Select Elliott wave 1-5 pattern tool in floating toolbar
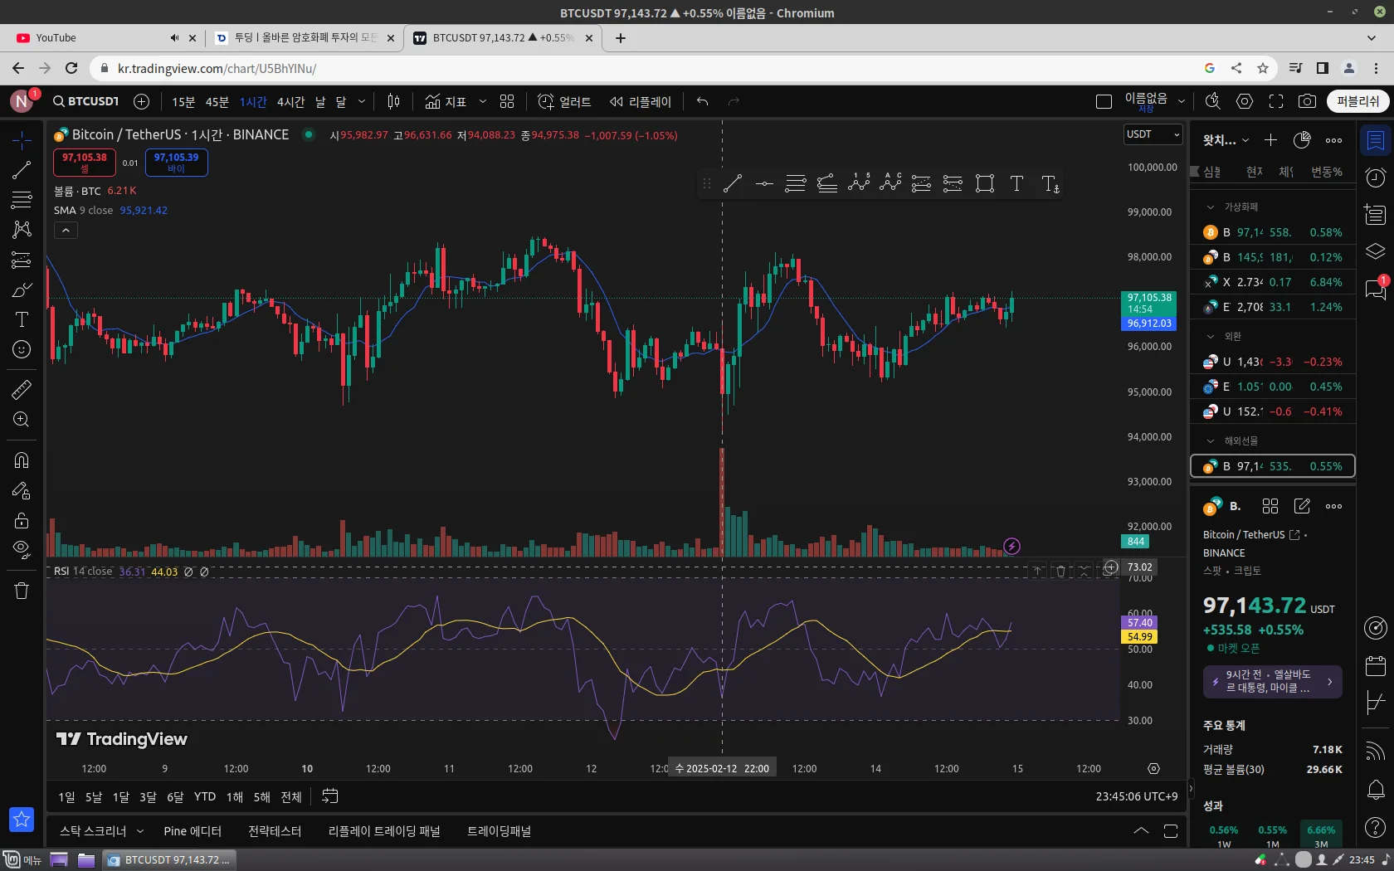Viewport: 1394px width, 871px height. tap(859, 183)
